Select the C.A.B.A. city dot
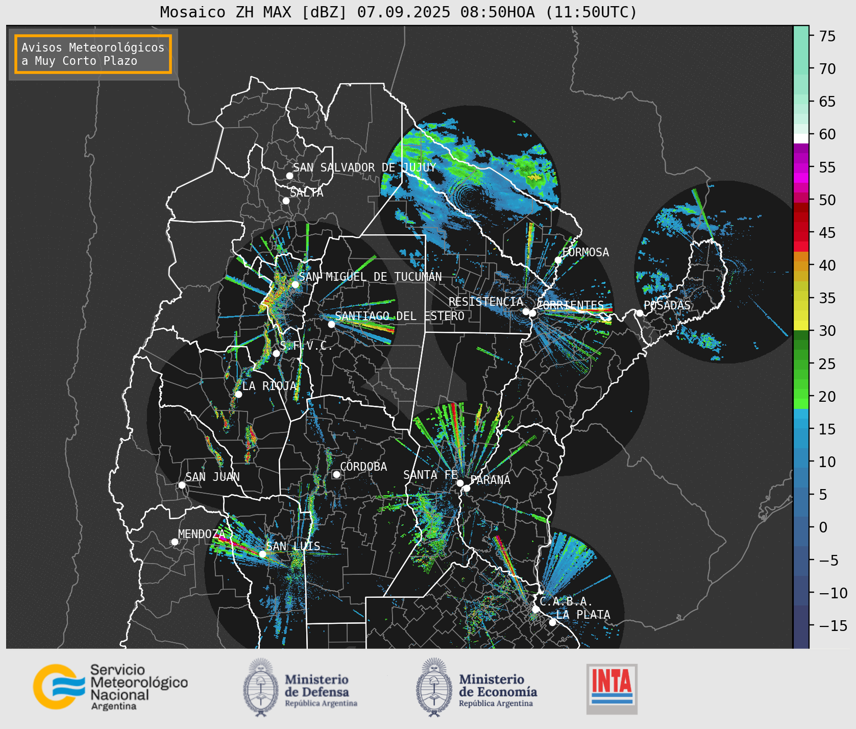The height and width of the screenshot is (729, 856). click(x=535, y=609)
